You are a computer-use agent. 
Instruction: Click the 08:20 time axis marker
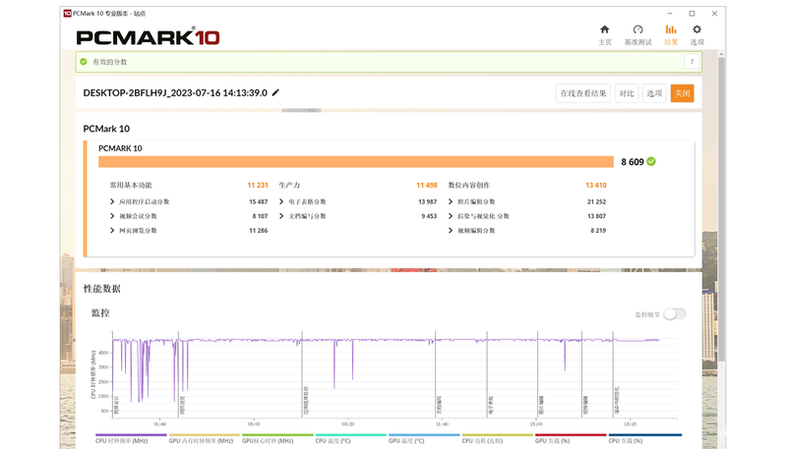[348, 423]
